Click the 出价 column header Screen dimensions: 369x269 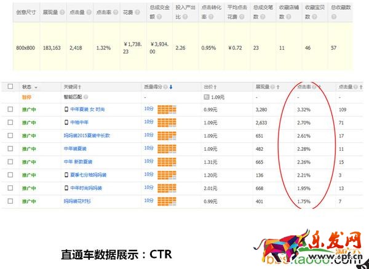(x=208, y=87)
